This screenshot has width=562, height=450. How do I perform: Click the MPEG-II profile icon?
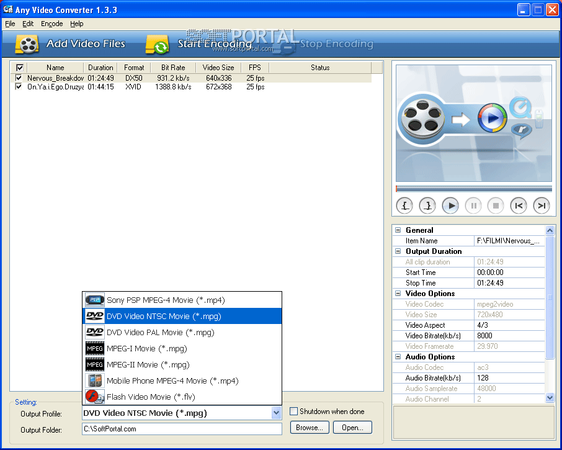tap(95, 364)
